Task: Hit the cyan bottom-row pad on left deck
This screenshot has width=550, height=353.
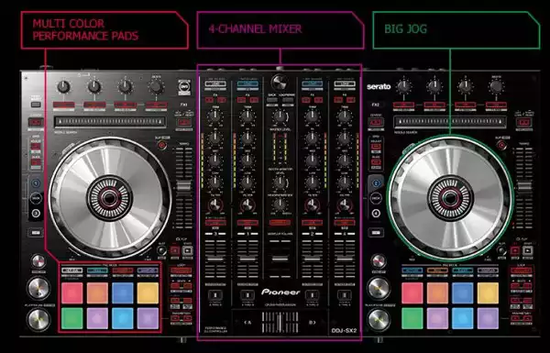Action: coord(123,318)
